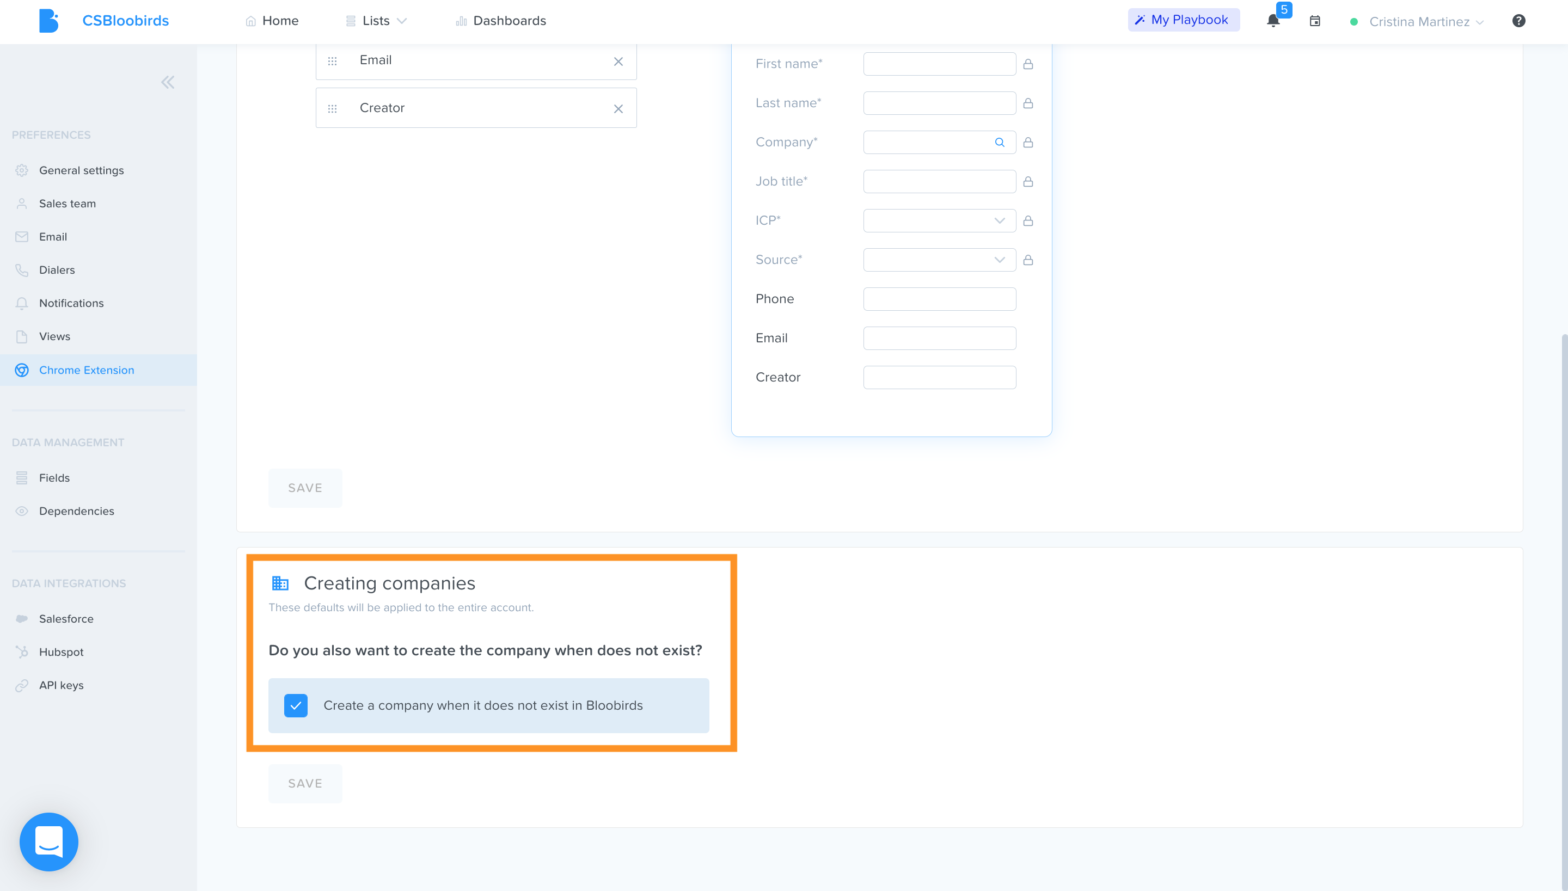The image size is (1568, 891).
Task: Click the lock icon next to ICP
Action: (x=1028, y=221)
